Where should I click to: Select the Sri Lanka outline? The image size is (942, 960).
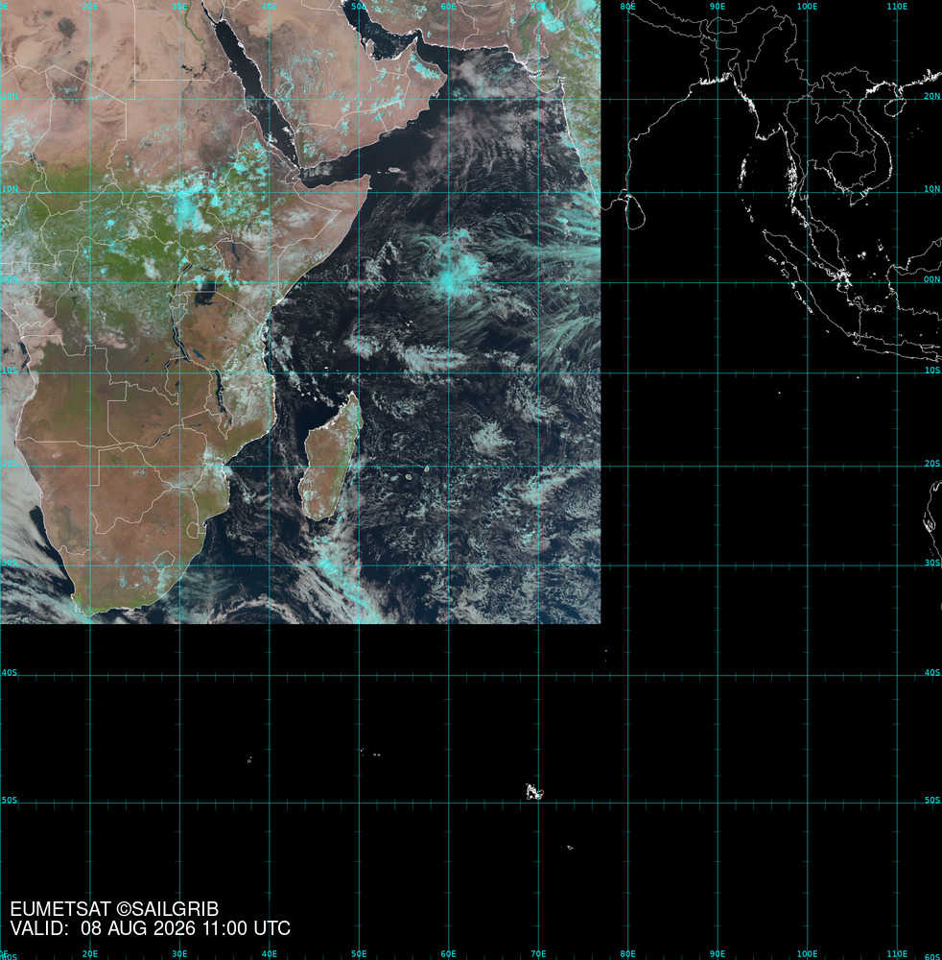[x=636, y=210]
